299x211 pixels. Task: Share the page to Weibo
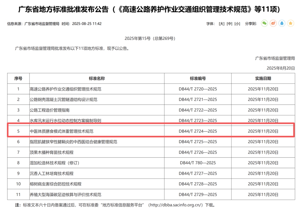[x=273, y=24]
